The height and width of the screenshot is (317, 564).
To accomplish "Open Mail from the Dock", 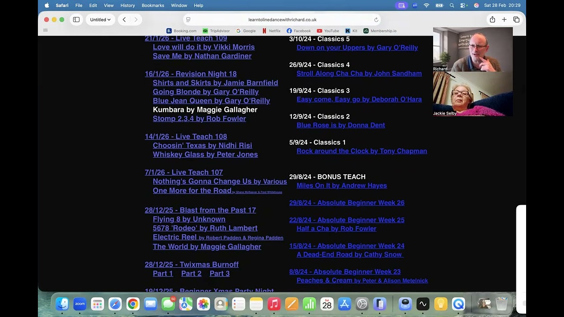I will tap(150, 304).
